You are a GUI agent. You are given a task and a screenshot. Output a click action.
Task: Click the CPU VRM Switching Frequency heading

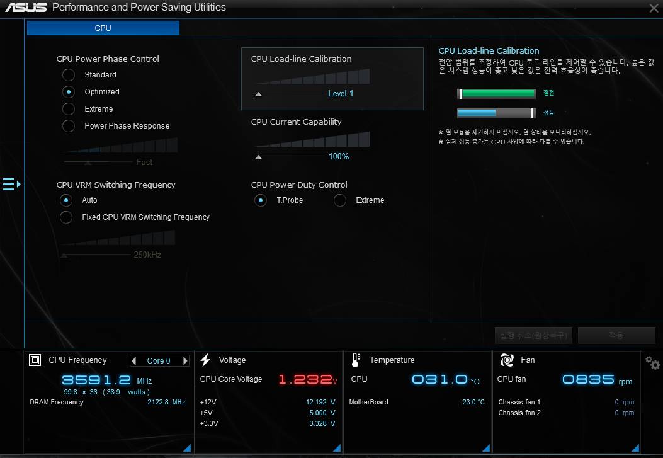tap(116, 185)
